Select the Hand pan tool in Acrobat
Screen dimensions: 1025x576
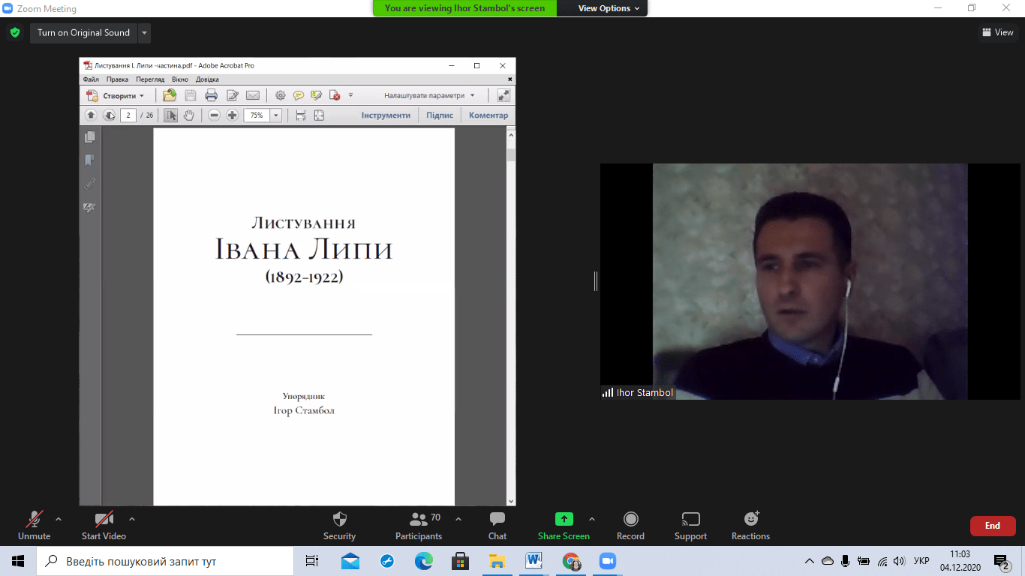click(189, 115)
